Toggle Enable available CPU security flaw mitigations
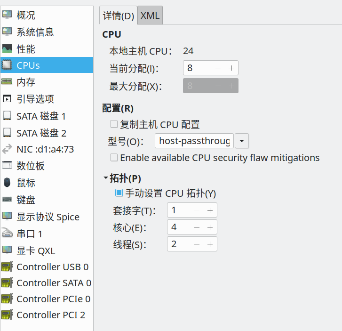This screenshot has height=331, width=342. (114, 158)
